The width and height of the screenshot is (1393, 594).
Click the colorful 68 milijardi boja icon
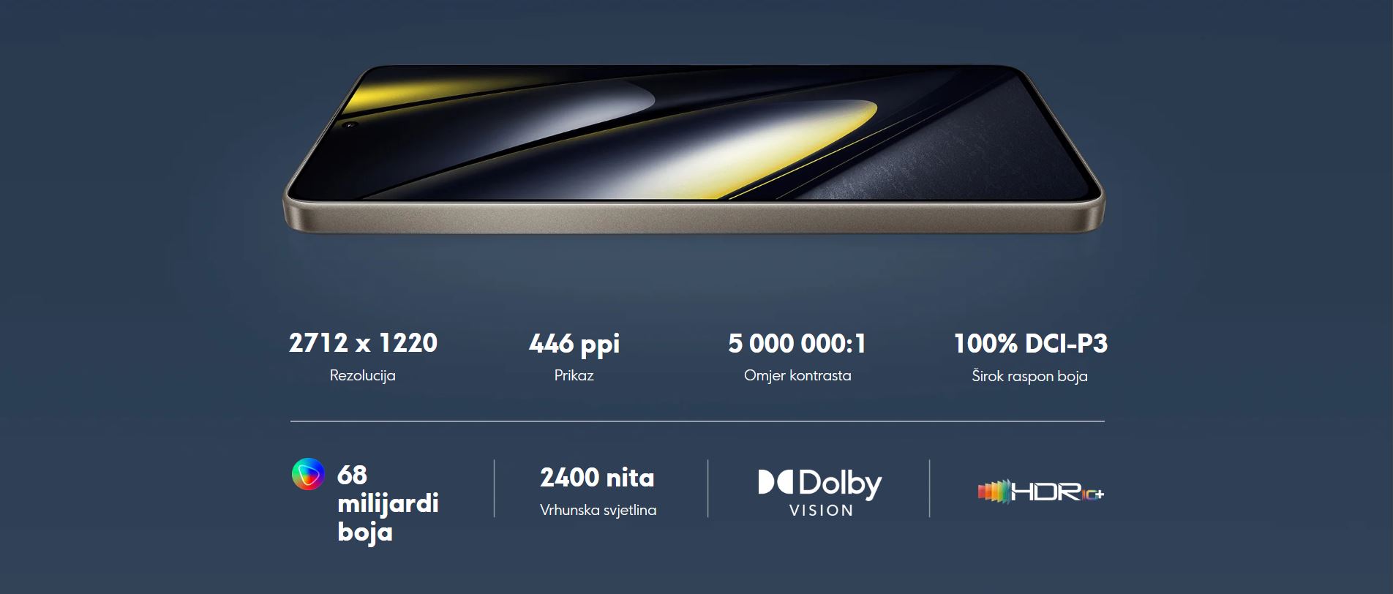[308, 474]
